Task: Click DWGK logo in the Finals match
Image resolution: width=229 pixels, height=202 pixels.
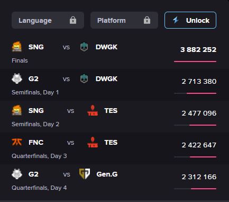Action: point(84,47)
